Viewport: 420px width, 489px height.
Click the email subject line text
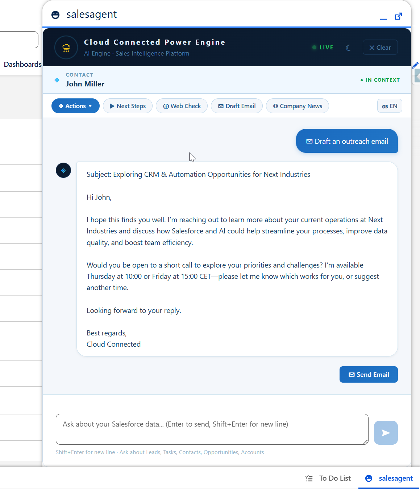[x=198, y=174]
